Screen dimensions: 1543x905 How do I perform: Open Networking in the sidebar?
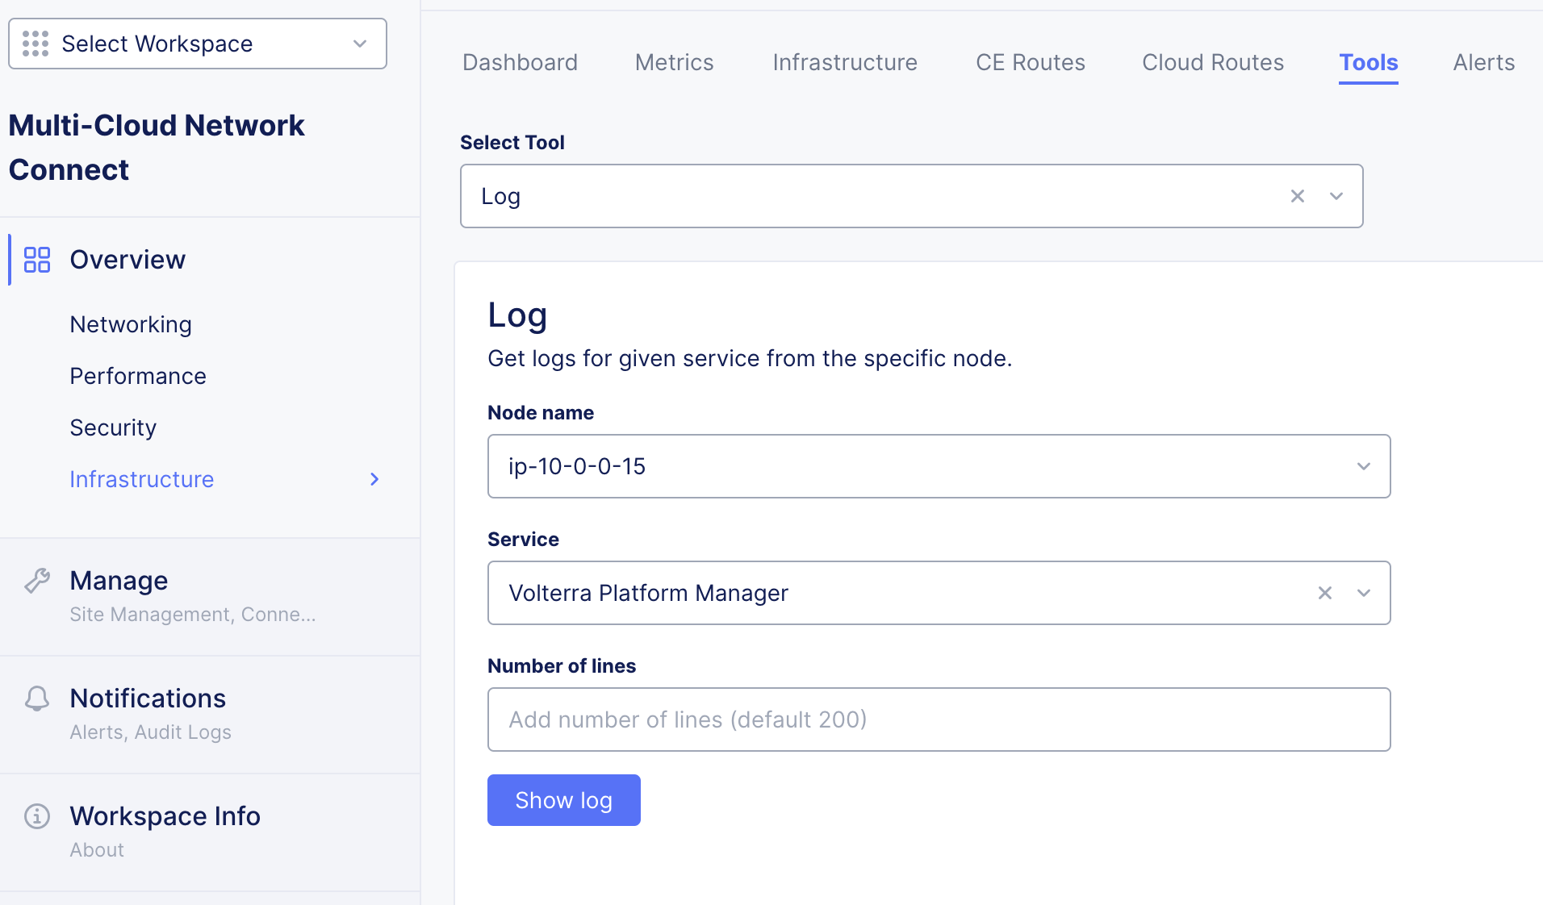(x=131, y=324)
